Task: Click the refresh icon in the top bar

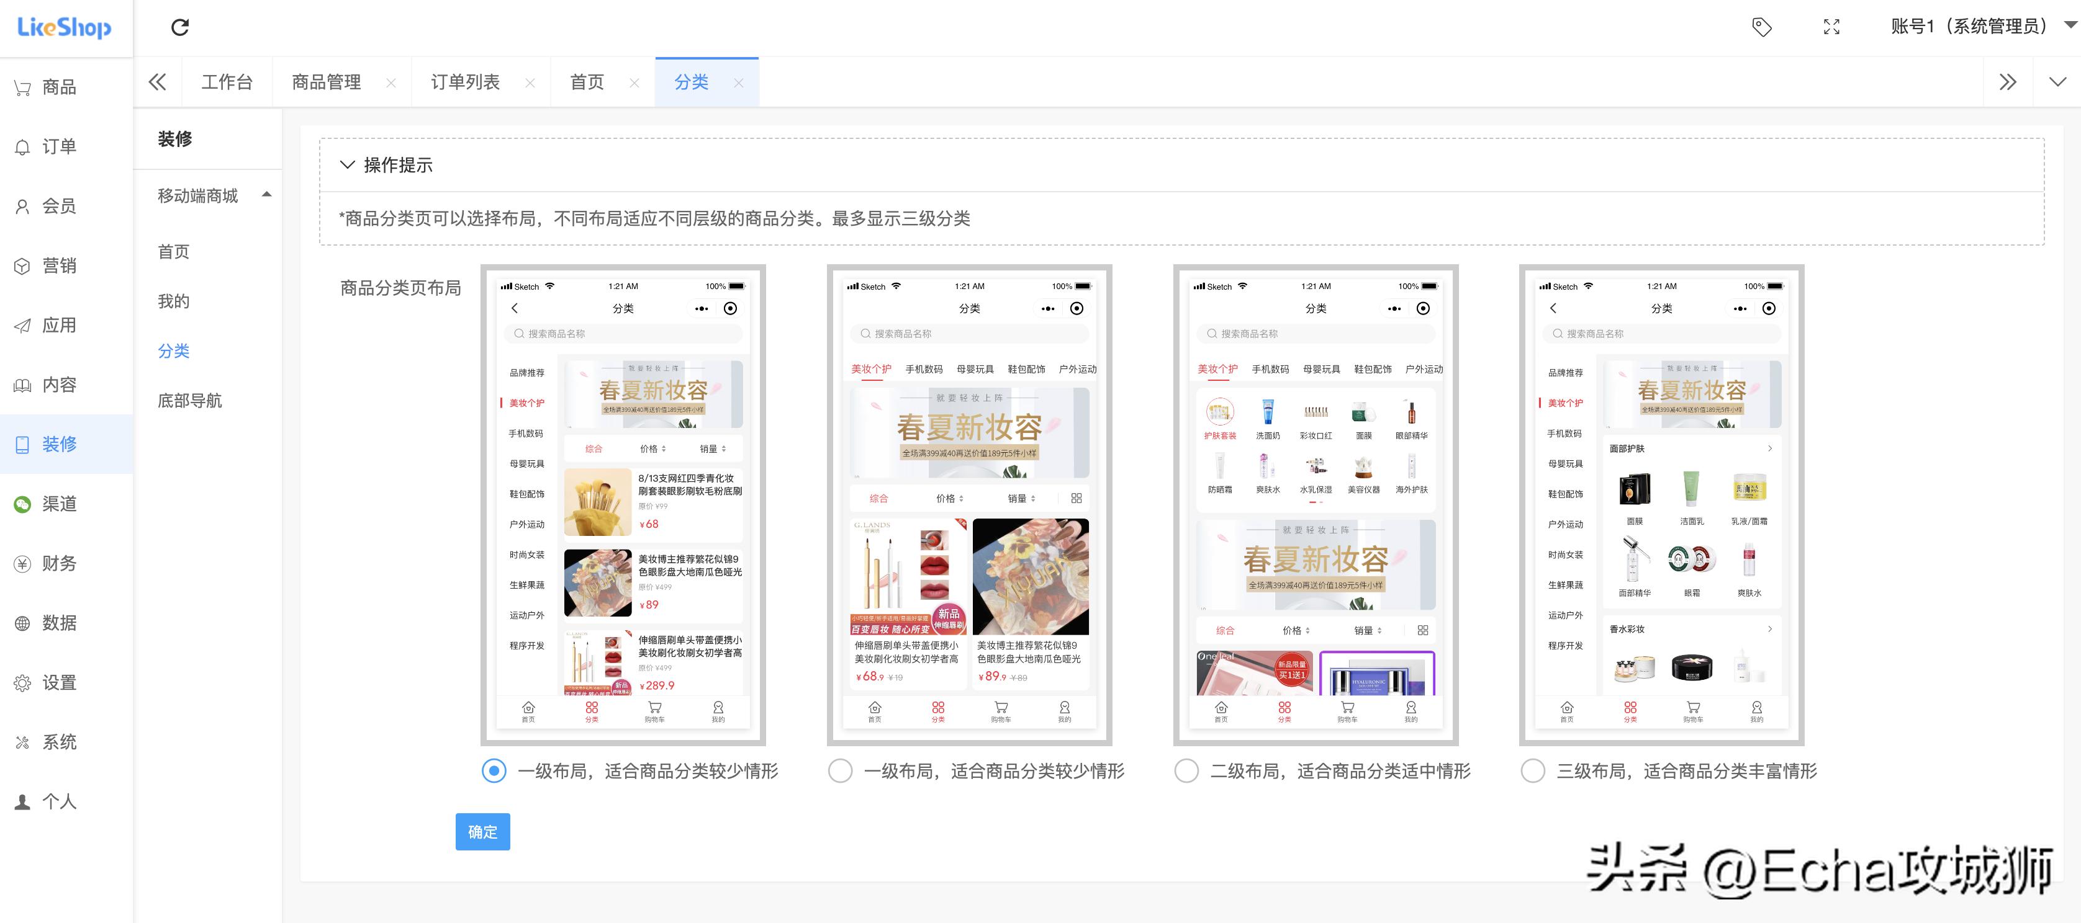Action: tap(179, 27)
